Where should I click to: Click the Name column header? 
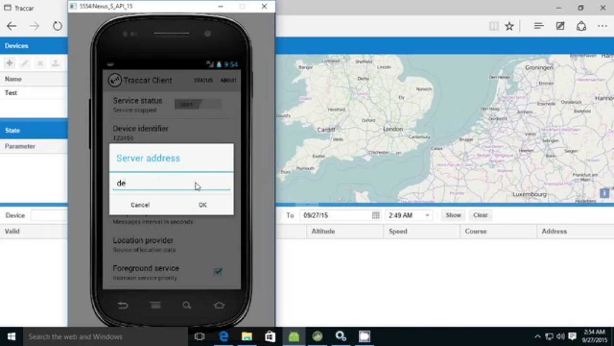[34, 79]
